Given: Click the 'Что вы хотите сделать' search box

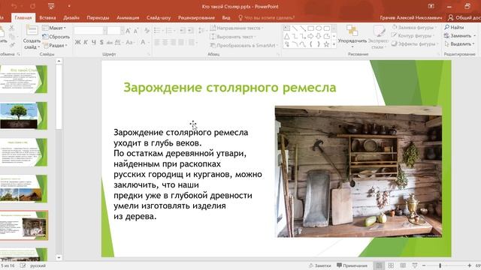Looking at the screenshot, I should pyautogui.click(x=267, y=18).
